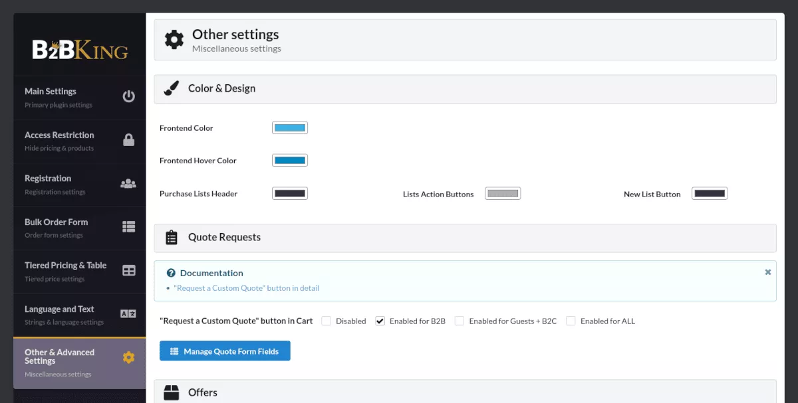
Task: Click the Frontend Hover Color label
Action: click(198, 161)
